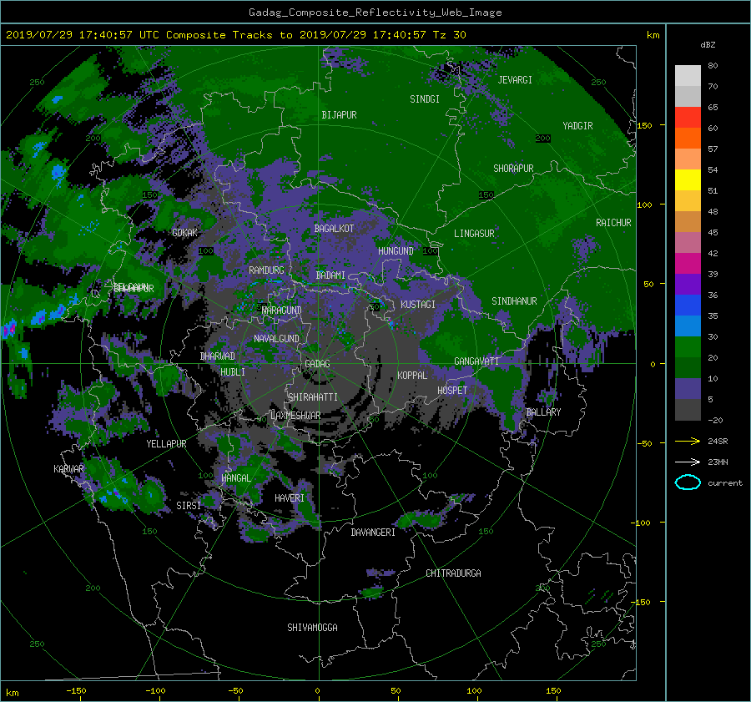Pick the dark gray 5 dBZ swatch
The width and height of the screenshot is (751, 702).
click(x=688, y=409)
